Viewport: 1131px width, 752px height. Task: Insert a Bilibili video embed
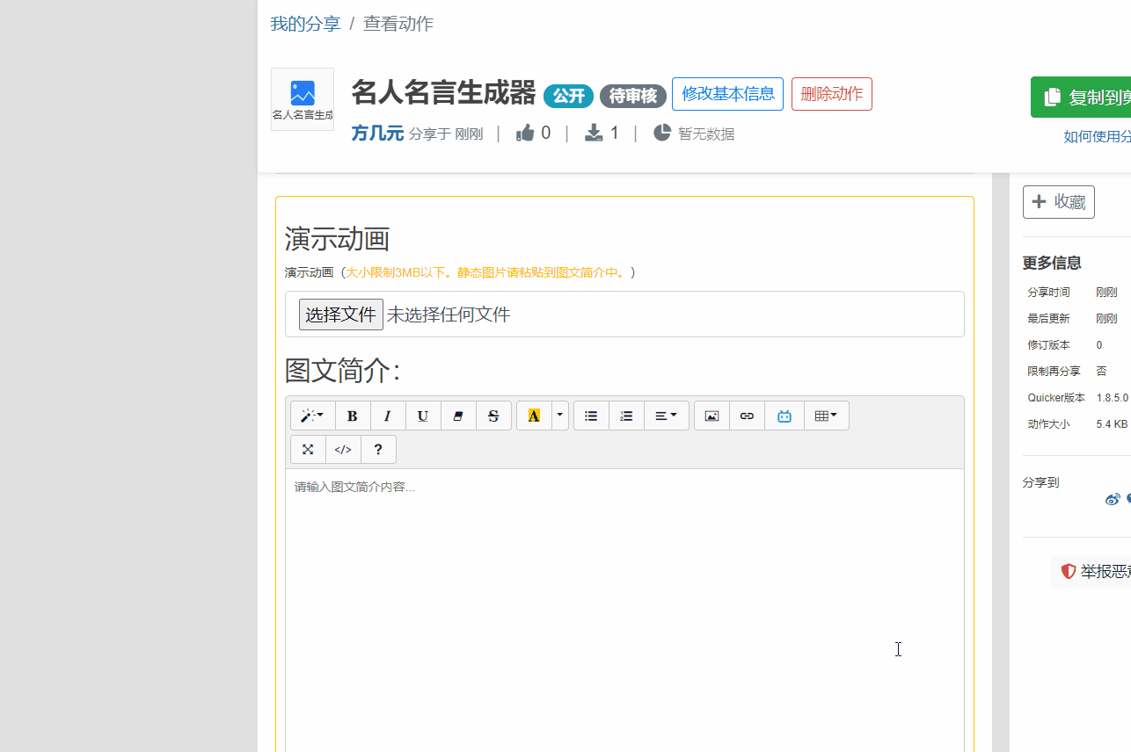coord(784,416)
